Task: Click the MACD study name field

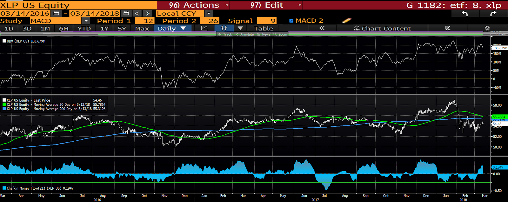Action: pyautogui.click(x=56, y=21)
